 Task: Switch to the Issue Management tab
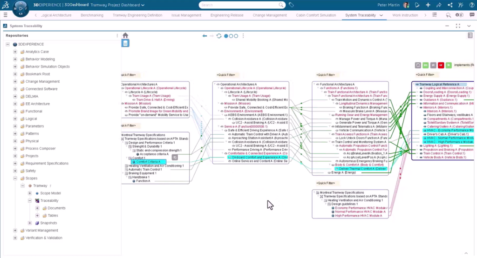click(186, 15)
